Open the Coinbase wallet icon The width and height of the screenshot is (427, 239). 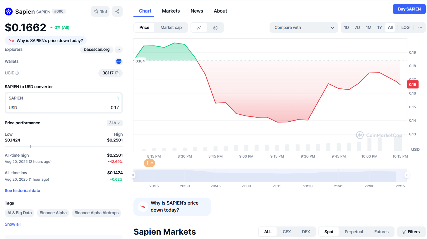(119, 61)
